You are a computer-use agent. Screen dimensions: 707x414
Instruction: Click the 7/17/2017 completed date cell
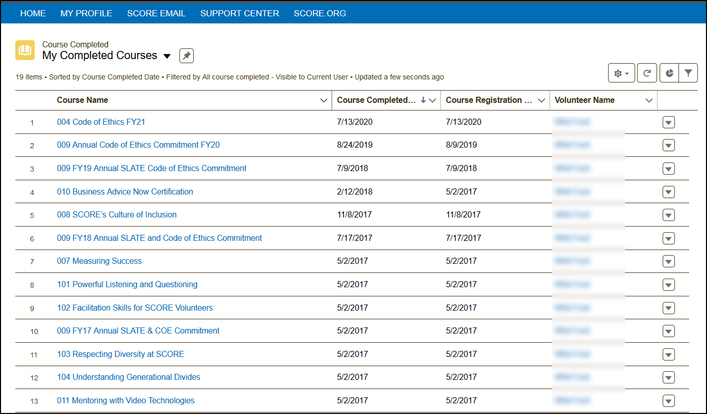tap(355, 238)
